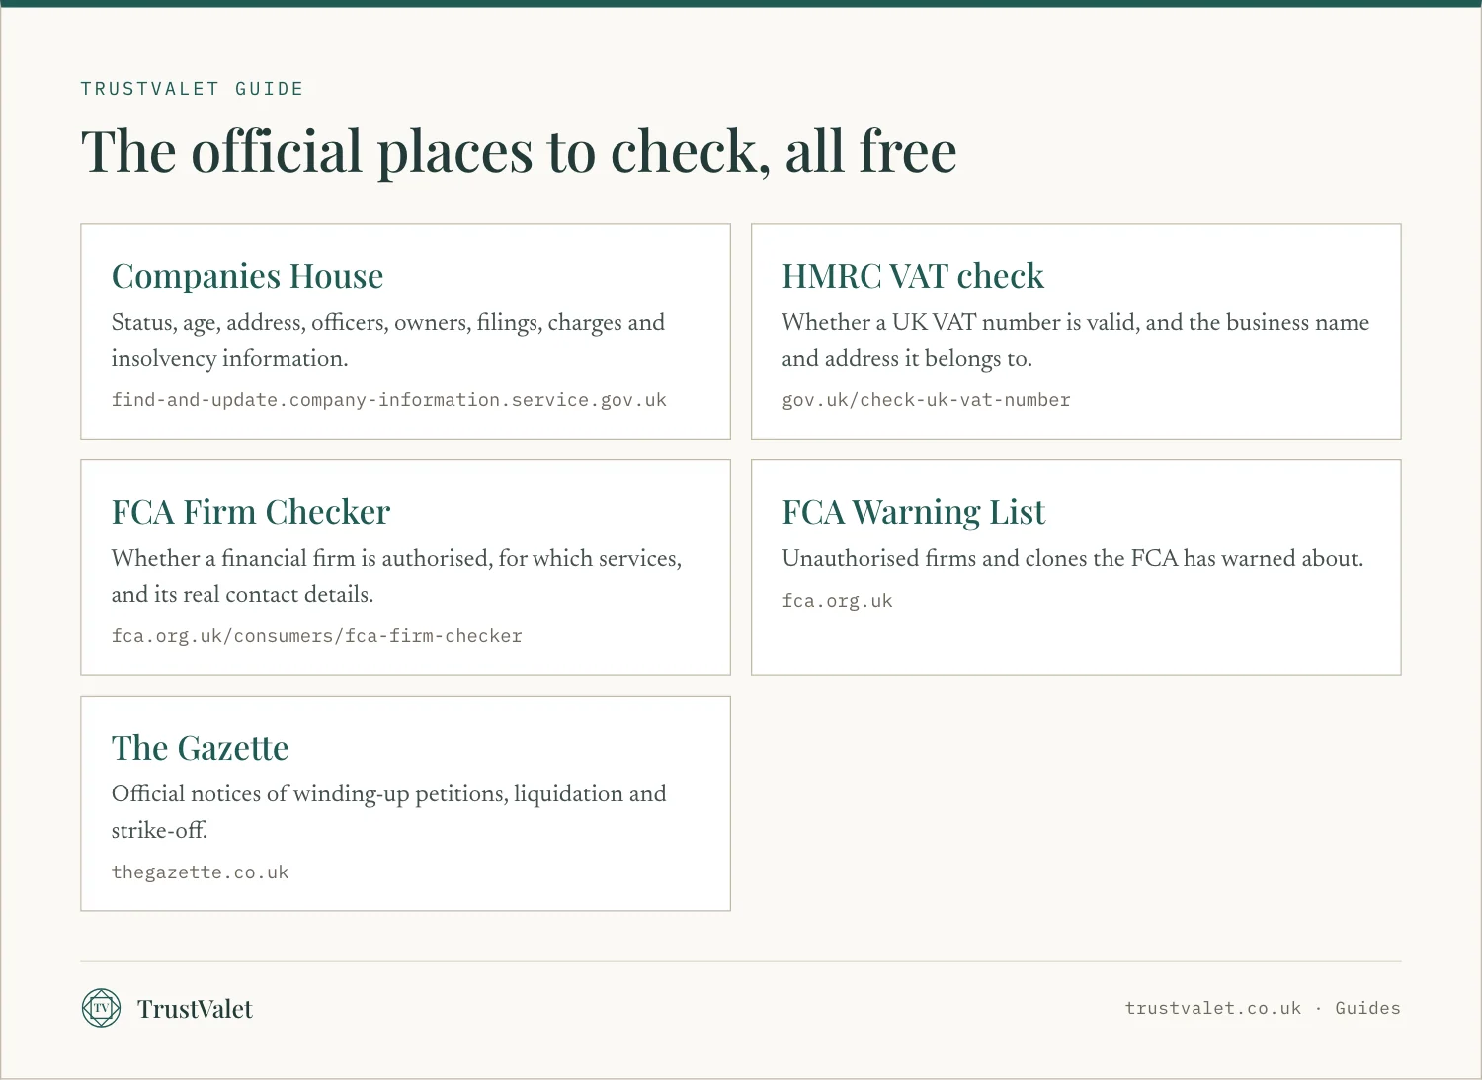Click the TrustValet brand name in footer
Screen dimensions: 1482x1080
point(195,1009)
